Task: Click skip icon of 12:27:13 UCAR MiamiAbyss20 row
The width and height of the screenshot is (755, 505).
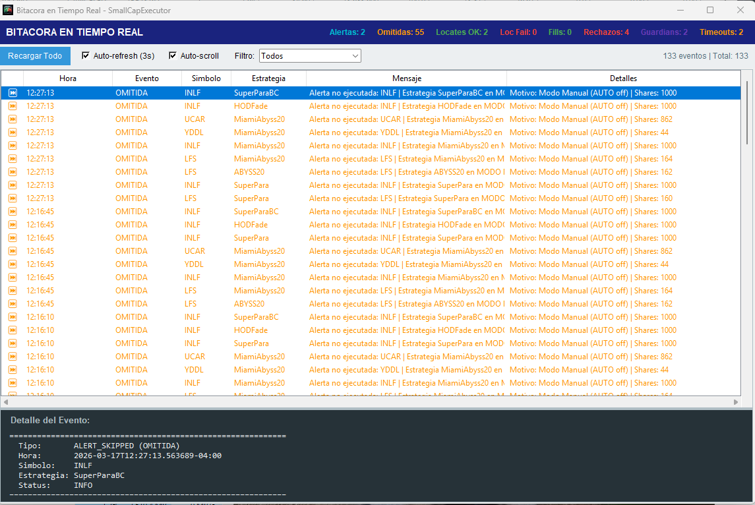Action: click(13, 119)
